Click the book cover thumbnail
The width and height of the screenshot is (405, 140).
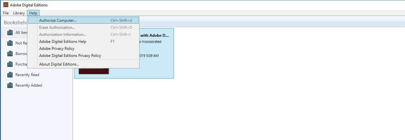[x=94, y=71]
